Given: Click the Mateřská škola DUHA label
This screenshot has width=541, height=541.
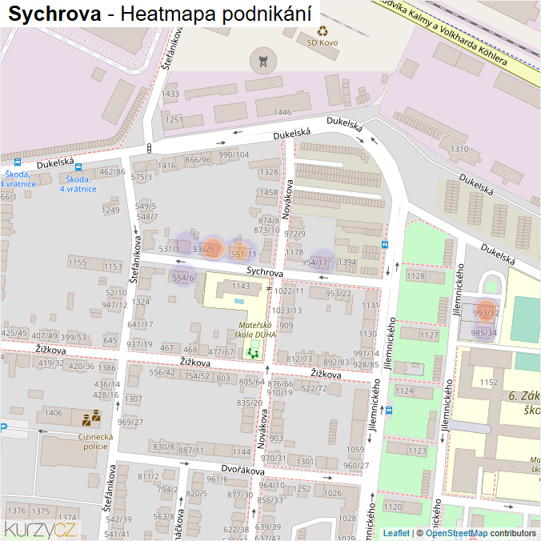Looking at the screenshot, I should 255,330.
